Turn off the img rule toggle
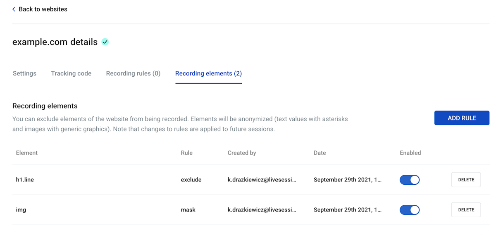 pos(409,210)
